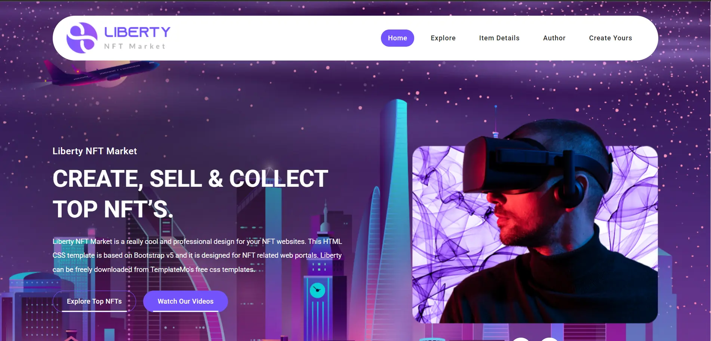Click the teal clock face on tower
Screen dimensions: 711x341
pos(317,290)
